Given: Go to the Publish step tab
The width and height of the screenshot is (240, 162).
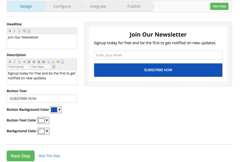Looking at the screenshot, I should (134, 6).
